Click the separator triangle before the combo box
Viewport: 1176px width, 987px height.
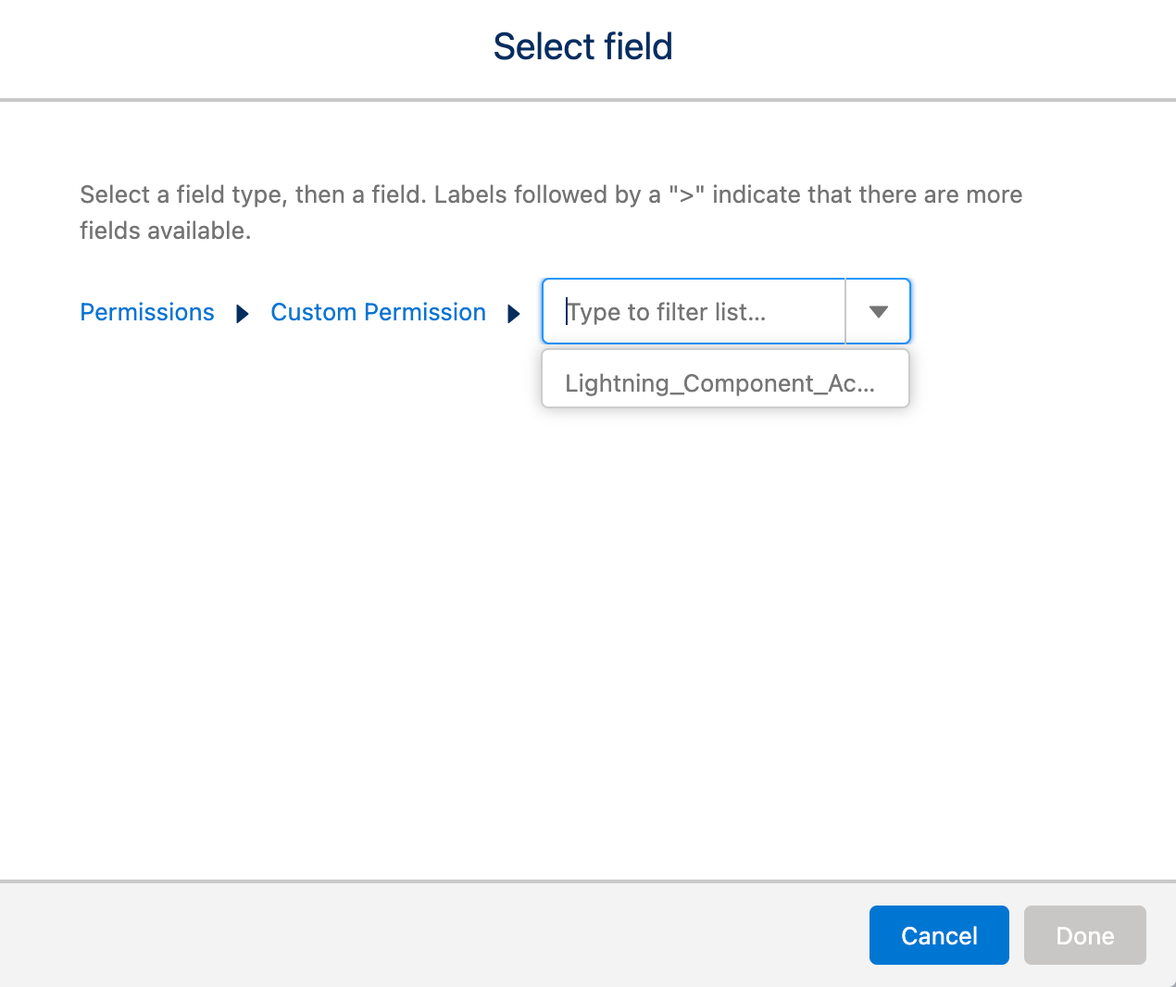(x=514, y=314)
